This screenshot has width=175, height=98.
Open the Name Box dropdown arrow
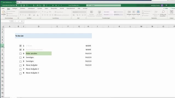(x=10, y=21)
